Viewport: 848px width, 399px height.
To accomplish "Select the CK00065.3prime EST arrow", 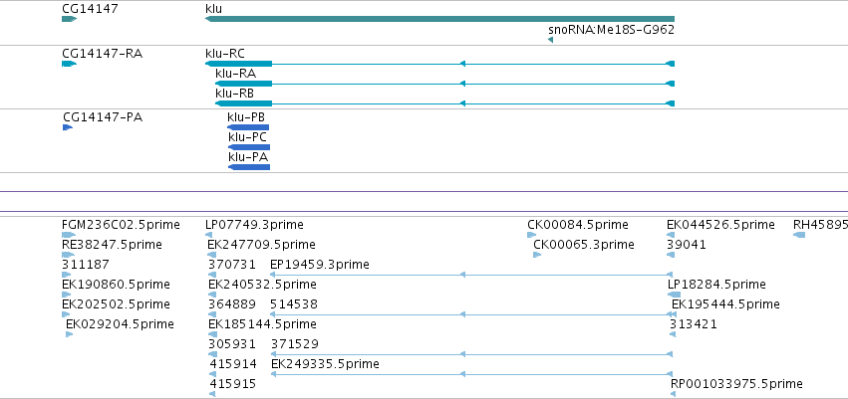I will [537, 255].
